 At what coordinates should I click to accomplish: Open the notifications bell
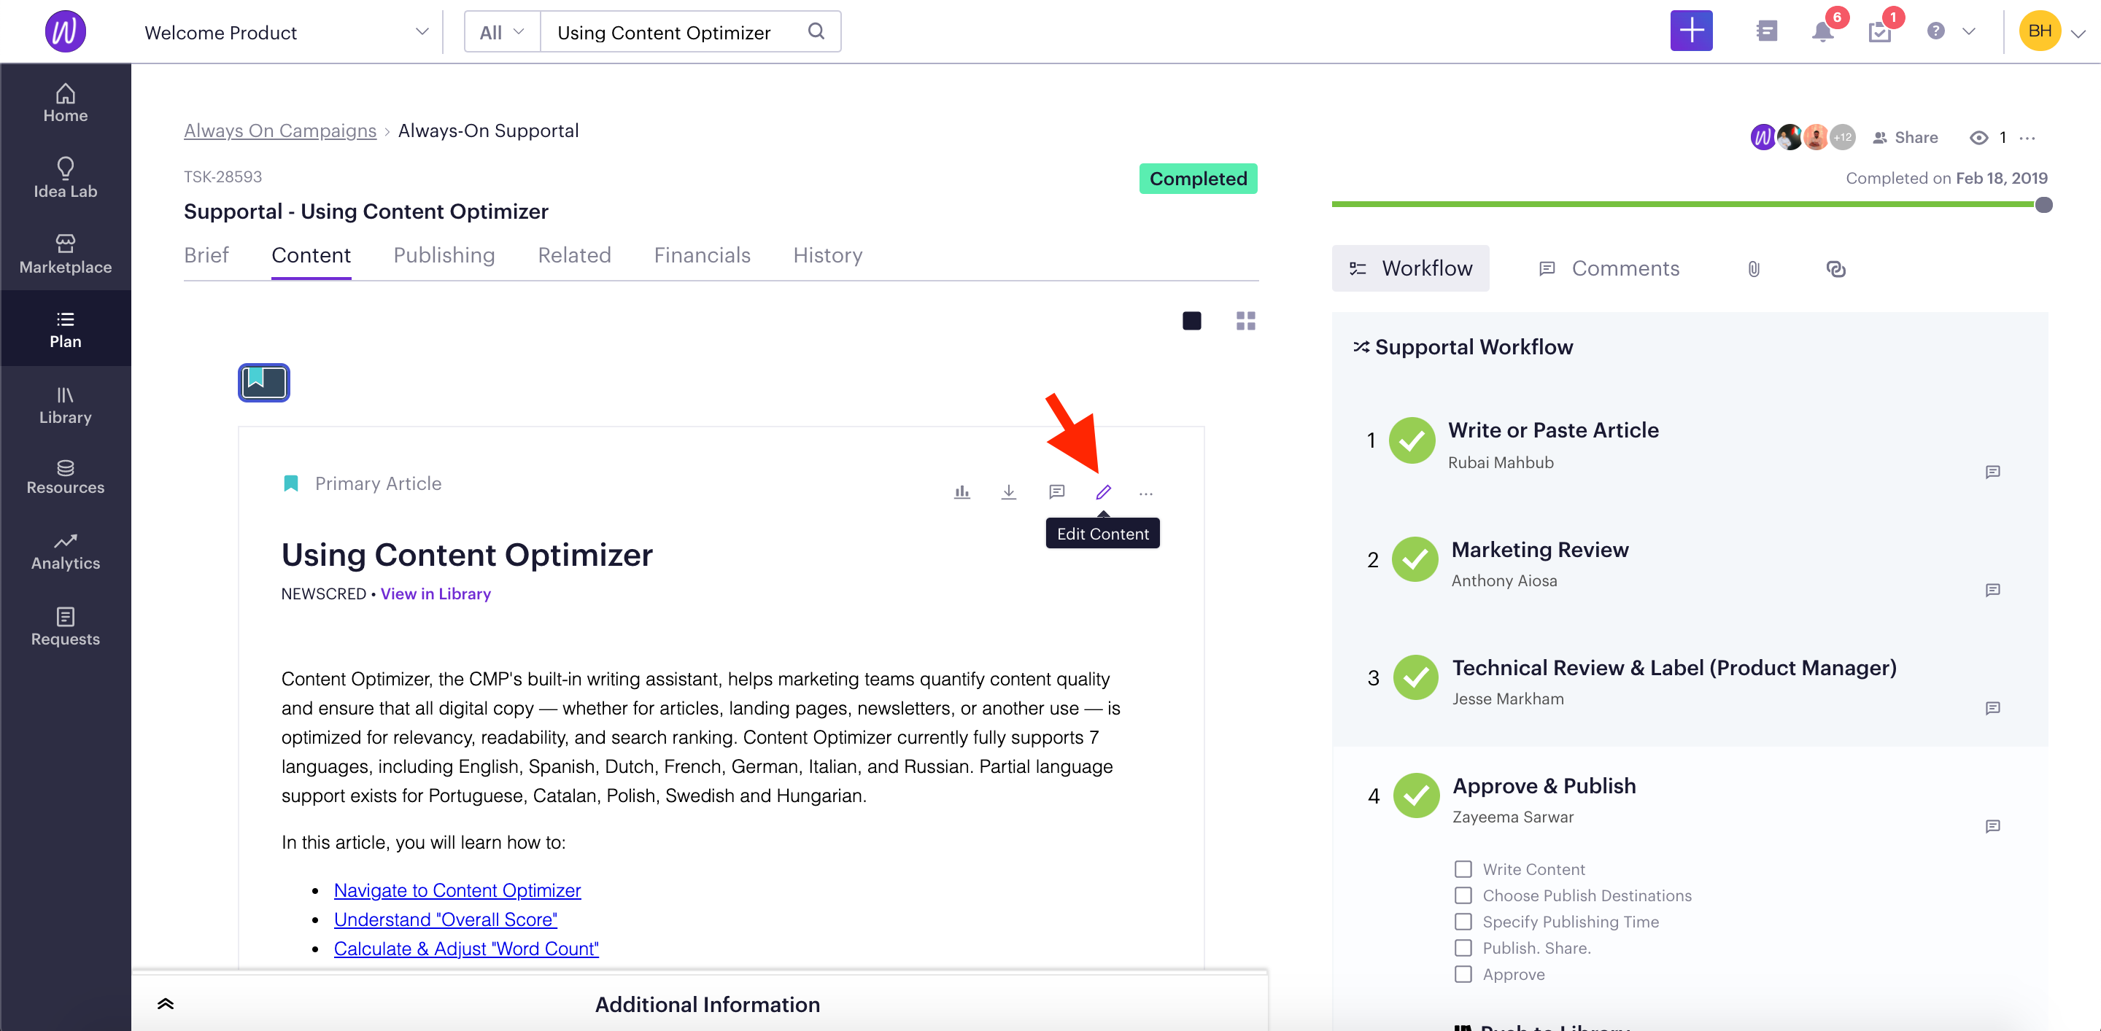pos(1822,32)
